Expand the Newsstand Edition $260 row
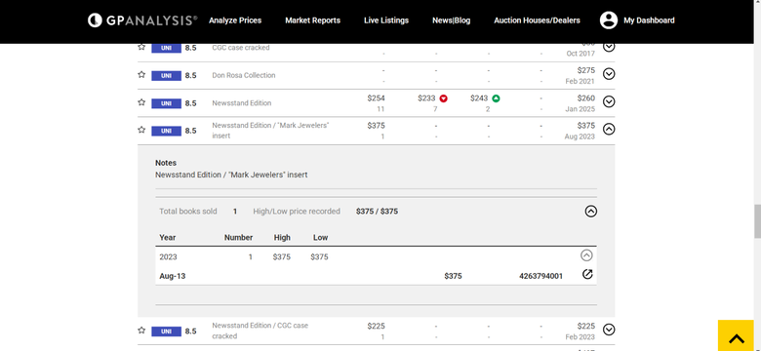 (609, 101)
